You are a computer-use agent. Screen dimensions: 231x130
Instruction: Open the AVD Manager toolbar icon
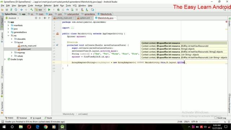[x=82, y=10]
